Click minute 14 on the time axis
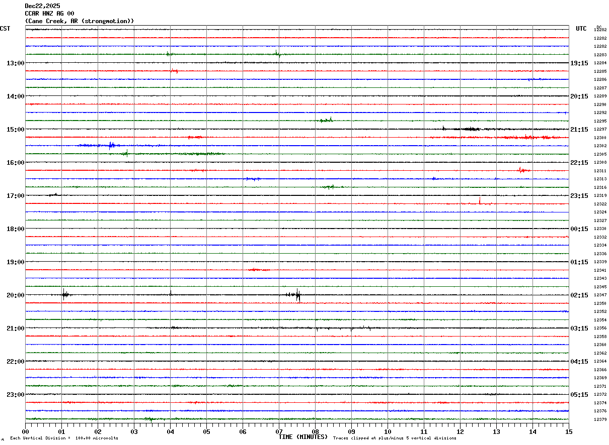 [532, 431]
